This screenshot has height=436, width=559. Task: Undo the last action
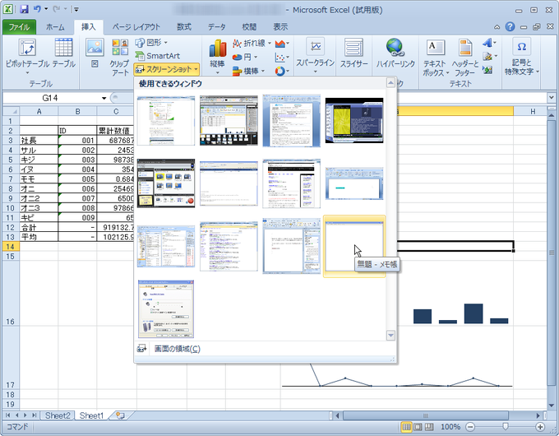[37, 9]
